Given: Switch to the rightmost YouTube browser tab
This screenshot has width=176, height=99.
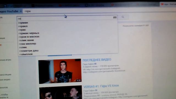Looking at the screenshot, I should pyautogui.click(x=168, y=4).
